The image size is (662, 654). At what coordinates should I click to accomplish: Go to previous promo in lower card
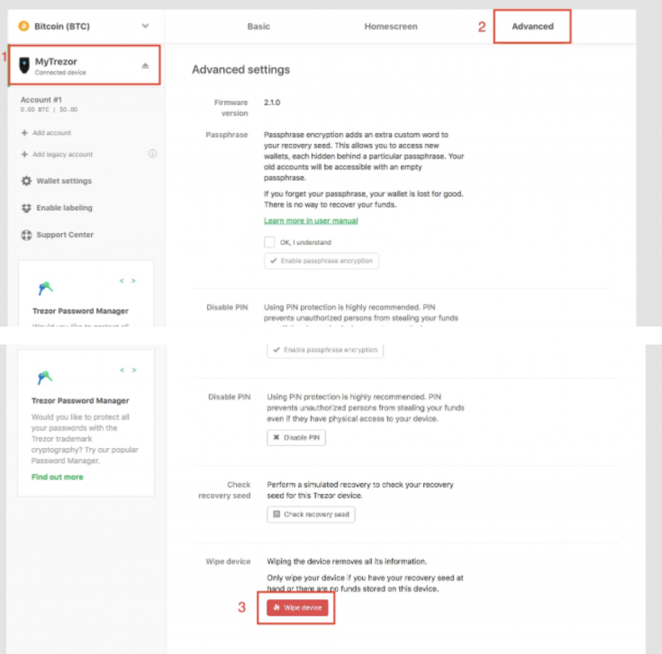tap(122, 370)
